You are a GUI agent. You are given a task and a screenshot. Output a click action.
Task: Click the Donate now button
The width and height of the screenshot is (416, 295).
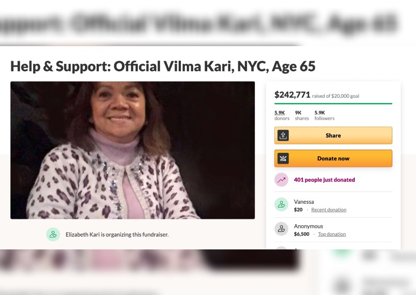333,159
